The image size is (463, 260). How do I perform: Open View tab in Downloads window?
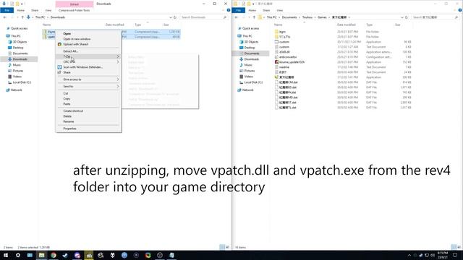[x=48, y=10]
